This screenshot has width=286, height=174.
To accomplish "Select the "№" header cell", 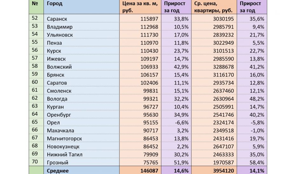I will [x=35, y=4].
